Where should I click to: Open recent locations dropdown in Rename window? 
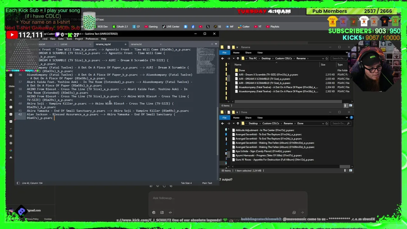233,59
